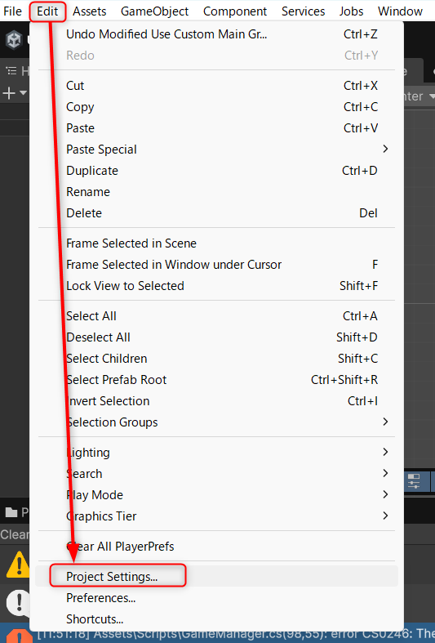Click the Unity logo icon
This screenshot has height=643, width=435.
pos(14,40)
